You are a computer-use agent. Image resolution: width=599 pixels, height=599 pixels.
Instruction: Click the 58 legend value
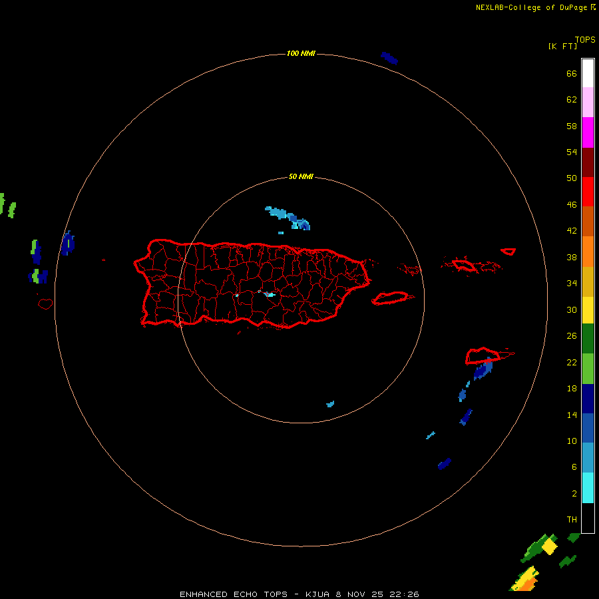click(572, 126)
